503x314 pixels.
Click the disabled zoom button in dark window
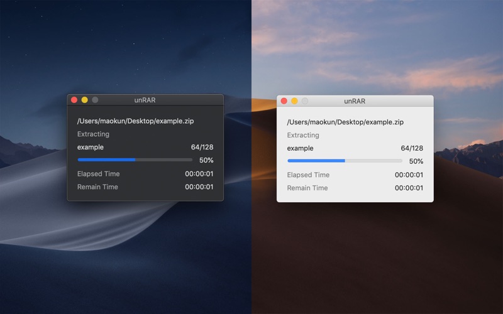[95, 100]
